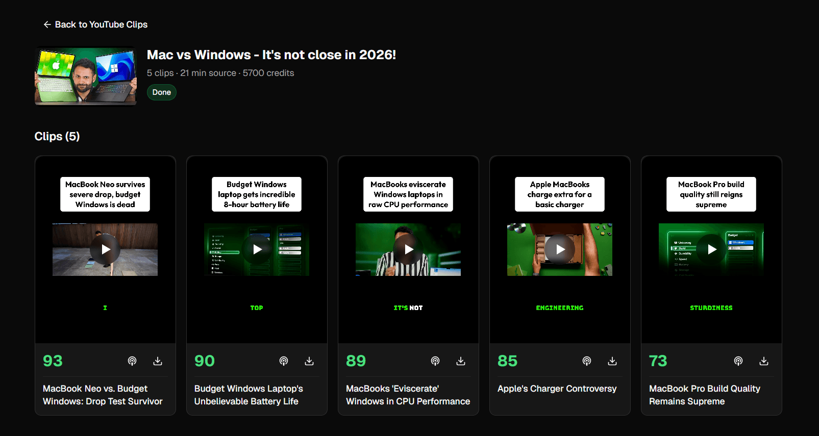Click publish icon on CPU Performance clip

click(x=435, y=361)
